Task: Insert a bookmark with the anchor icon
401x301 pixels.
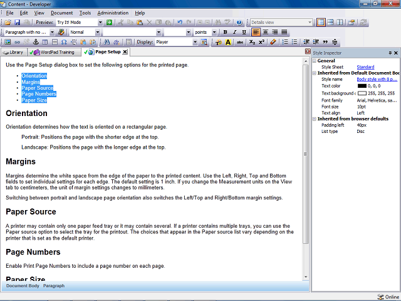Action: point(36,42)
